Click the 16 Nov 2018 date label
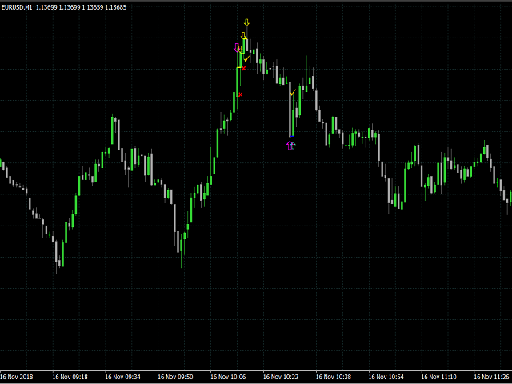Image resolution: width=512 pixels, height=384 pixels. click(x=16, y=377)
